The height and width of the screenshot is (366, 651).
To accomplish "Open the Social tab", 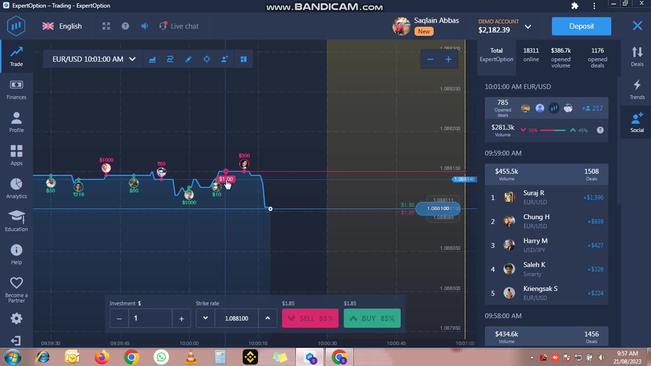I will (637, 123).
